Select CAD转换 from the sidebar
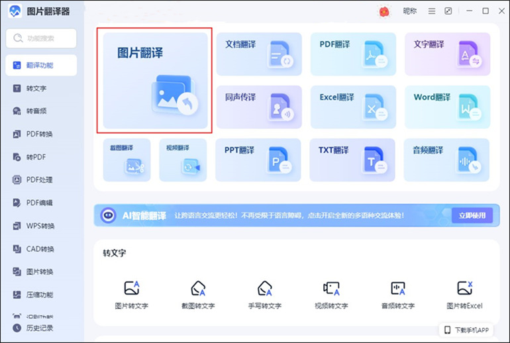Screen dimensions: 510x343 [x=40, y=249]
